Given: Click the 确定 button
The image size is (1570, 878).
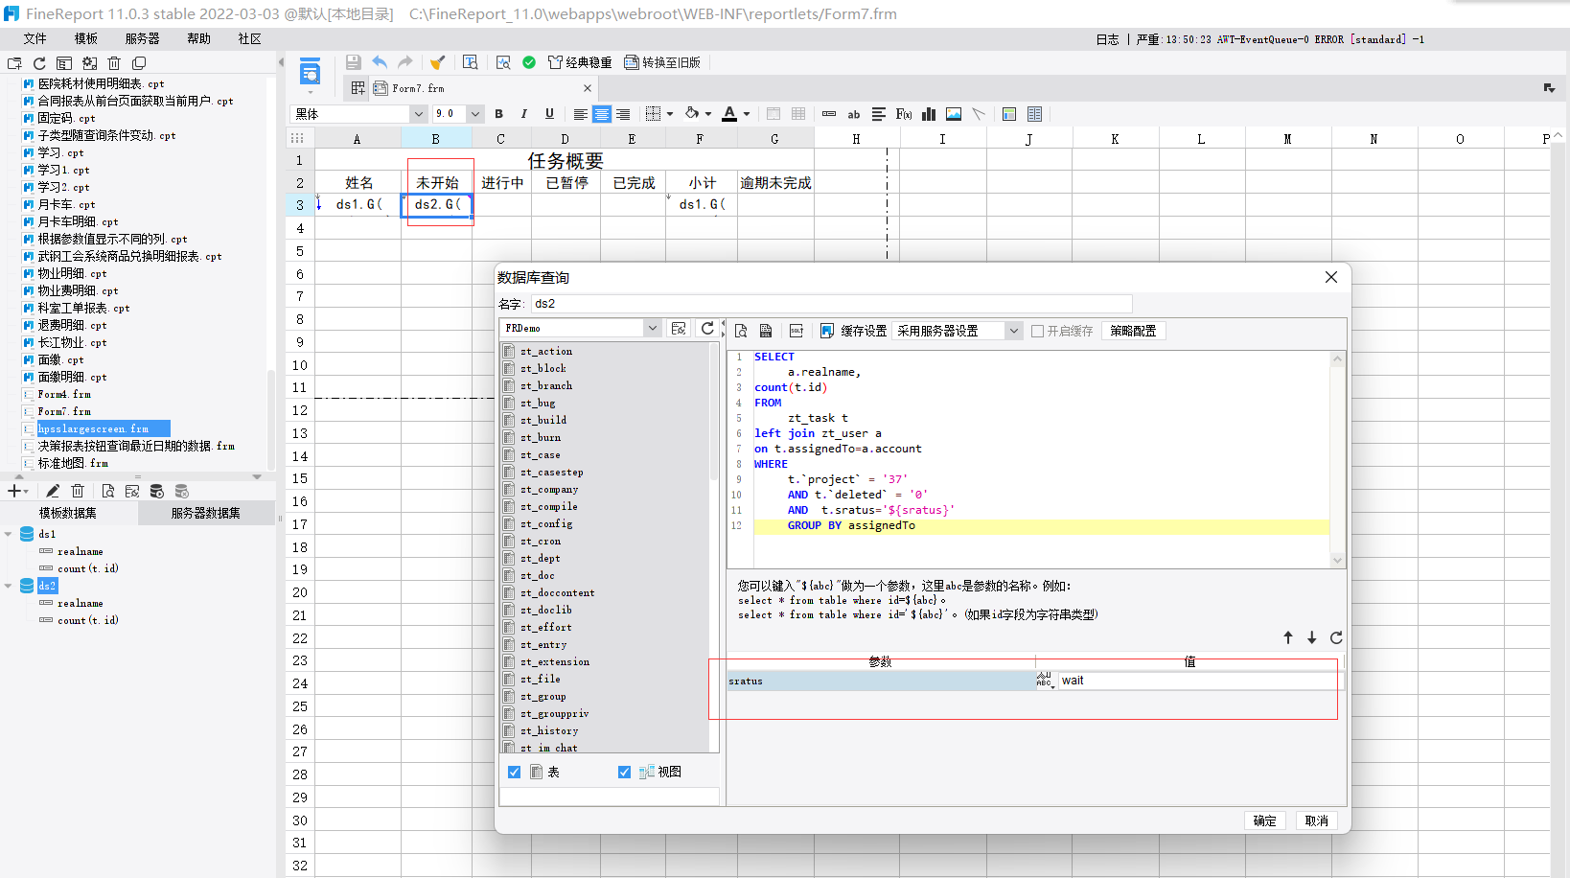Looking at the screenshot, I should tap(1265, 820).
